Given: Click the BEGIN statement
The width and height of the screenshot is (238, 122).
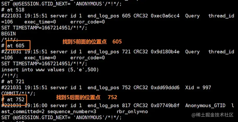Looking at the screenshot, I should click(9, 34).
